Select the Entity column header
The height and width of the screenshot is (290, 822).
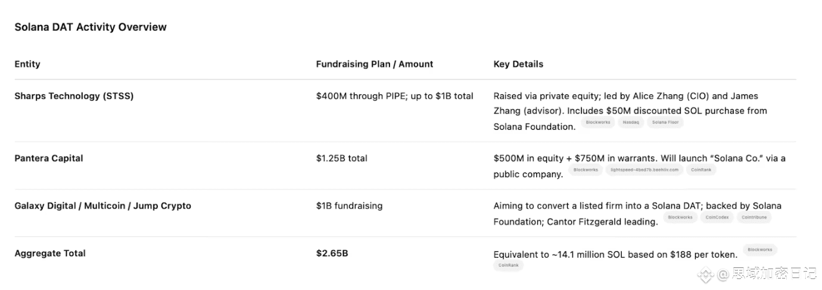pos(27,64)
